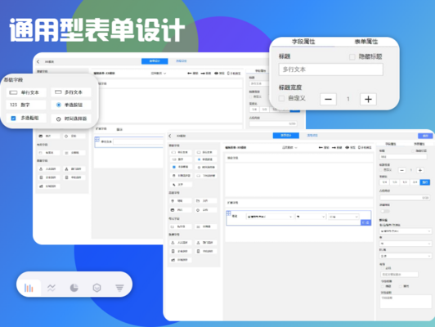
Task: Click the 123 数字 field in 基础字段 callout
Action: click(26, 105)
